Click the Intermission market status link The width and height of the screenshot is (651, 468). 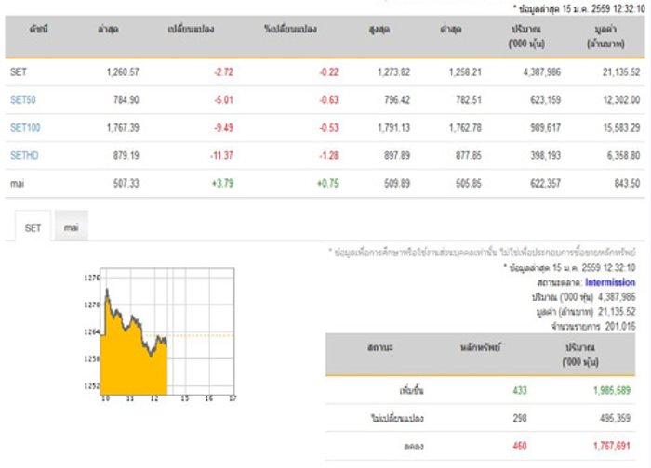point(610,282)
